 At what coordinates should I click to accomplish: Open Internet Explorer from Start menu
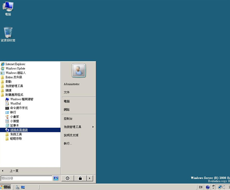15,64
